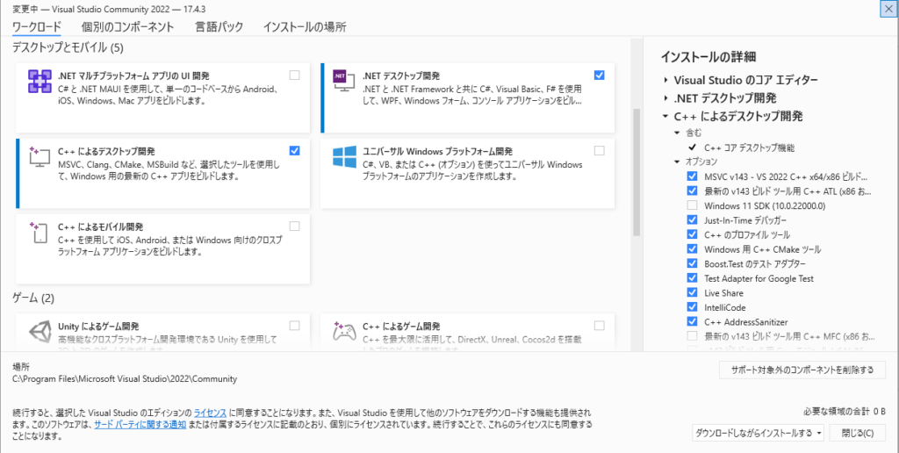Click the 必要な領域の合計 0 B text
Image resolution: width=899 pixels, height=453 pixels.
click(x=844, y=411)
